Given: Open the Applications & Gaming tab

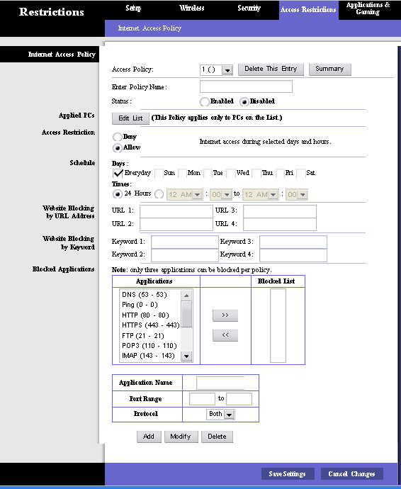Looking at the screenshot, I should [368, 9].
